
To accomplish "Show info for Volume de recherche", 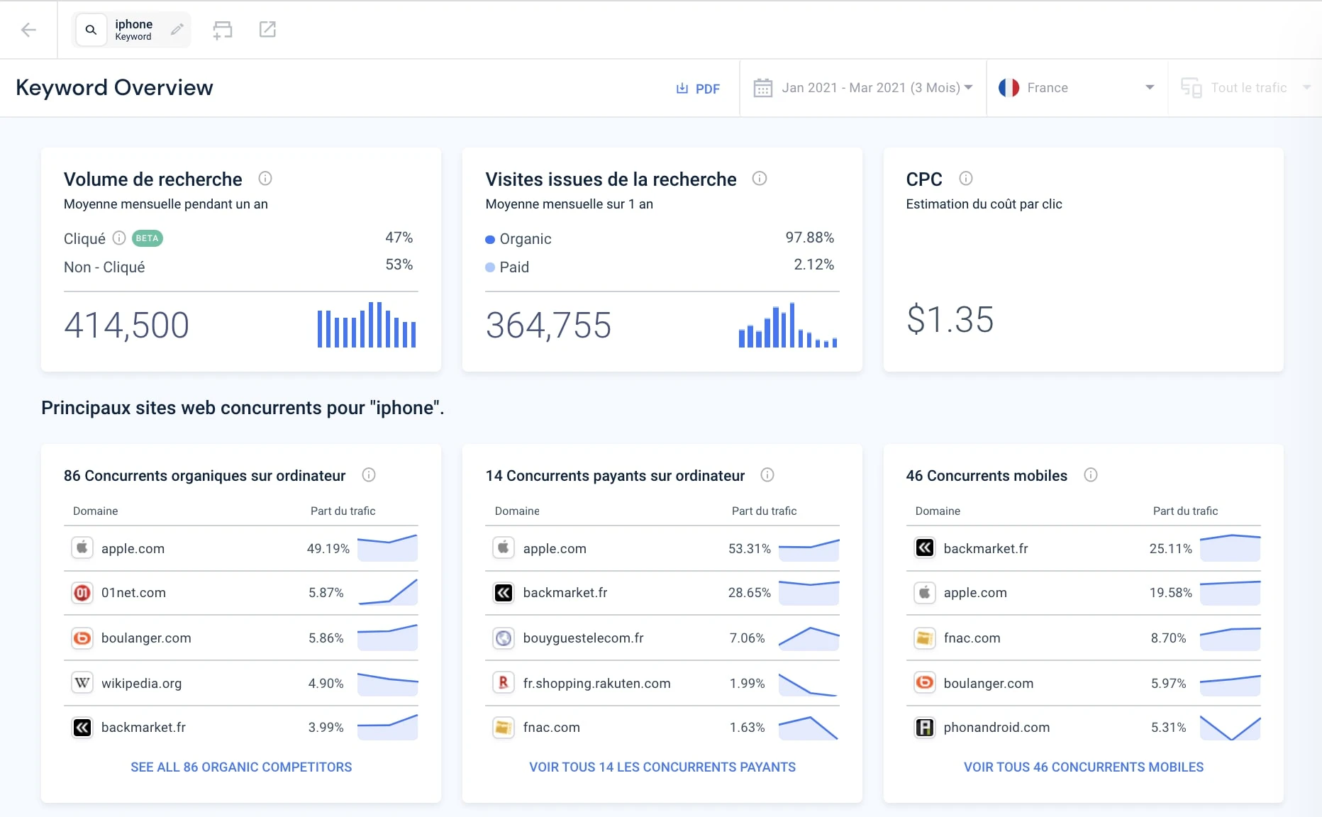I will [x=265, y=179].
